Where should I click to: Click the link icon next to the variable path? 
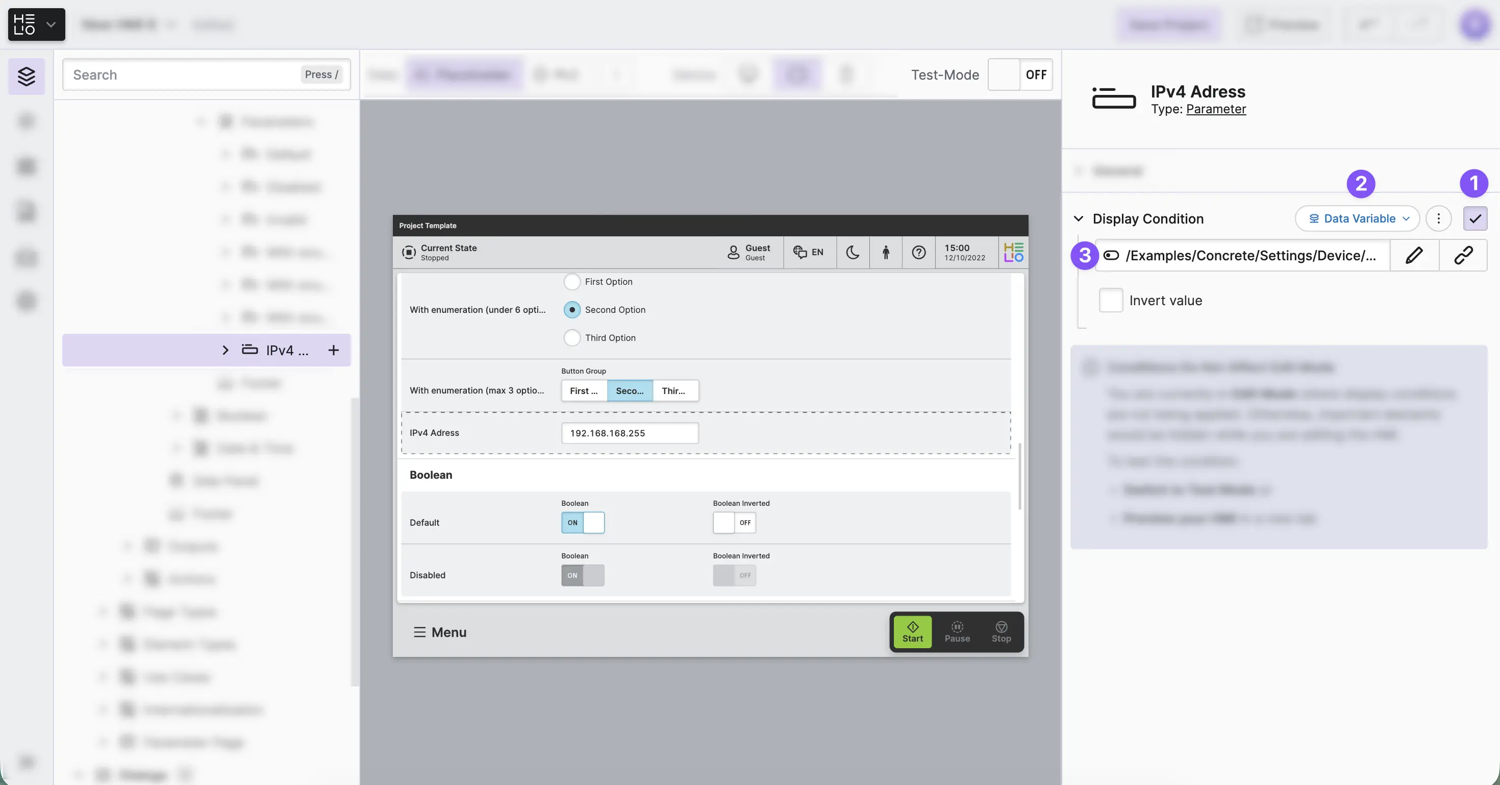point(1463,255)
